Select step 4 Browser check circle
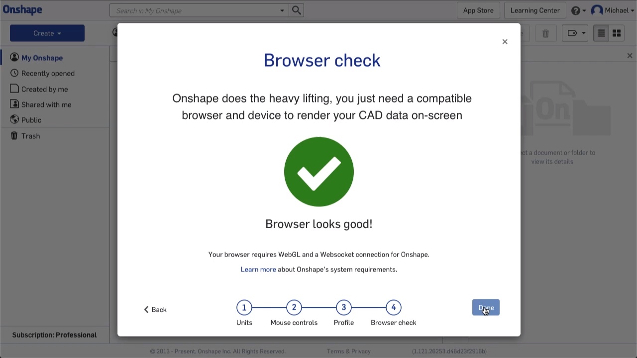 (x=393, y=308)
